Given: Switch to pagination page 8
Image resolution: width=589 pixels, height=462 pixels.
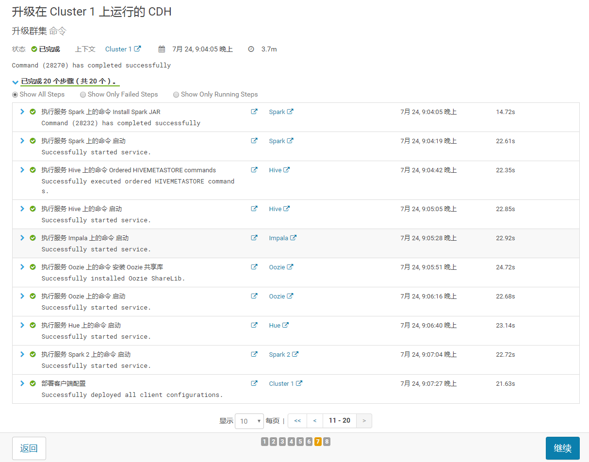Looking at the screenshot, I should coord(327,442).
